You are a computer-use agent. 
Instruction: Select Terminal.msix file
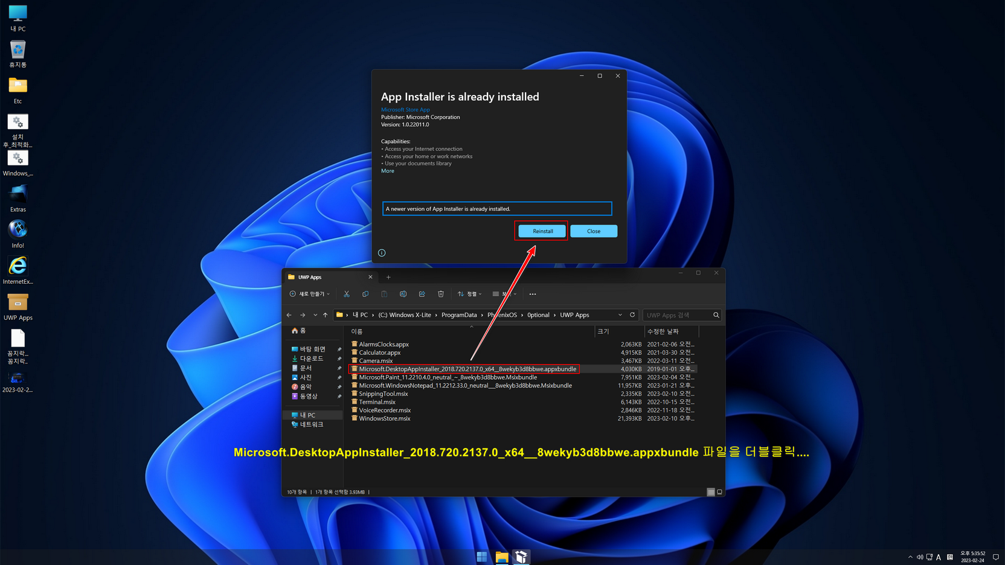click(x=377, y=402)
